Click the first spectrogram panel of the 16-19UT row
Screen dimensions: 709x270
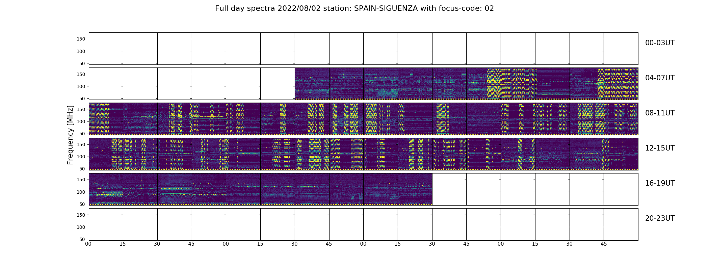[x=106, y=189]
